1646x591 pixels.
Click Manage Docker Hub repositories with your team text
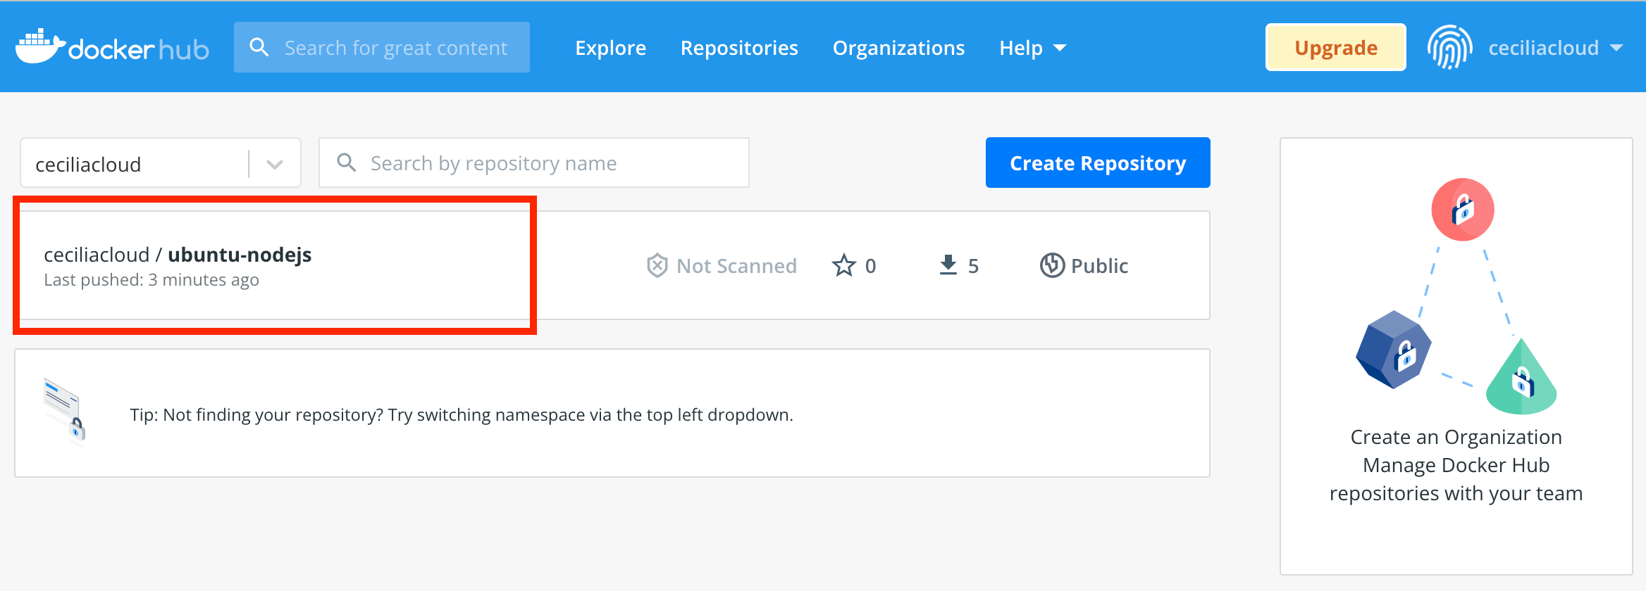tap(1456, 479)
